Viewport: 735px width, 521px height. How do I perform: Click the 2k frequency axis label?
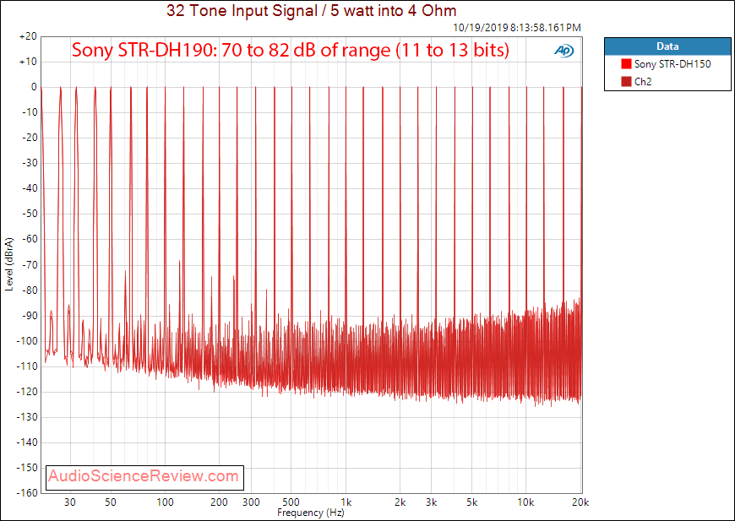(400, 502)
